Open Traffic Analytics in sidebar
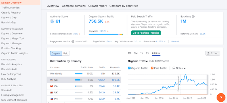The image size is (227, 103). pos(10,8)
